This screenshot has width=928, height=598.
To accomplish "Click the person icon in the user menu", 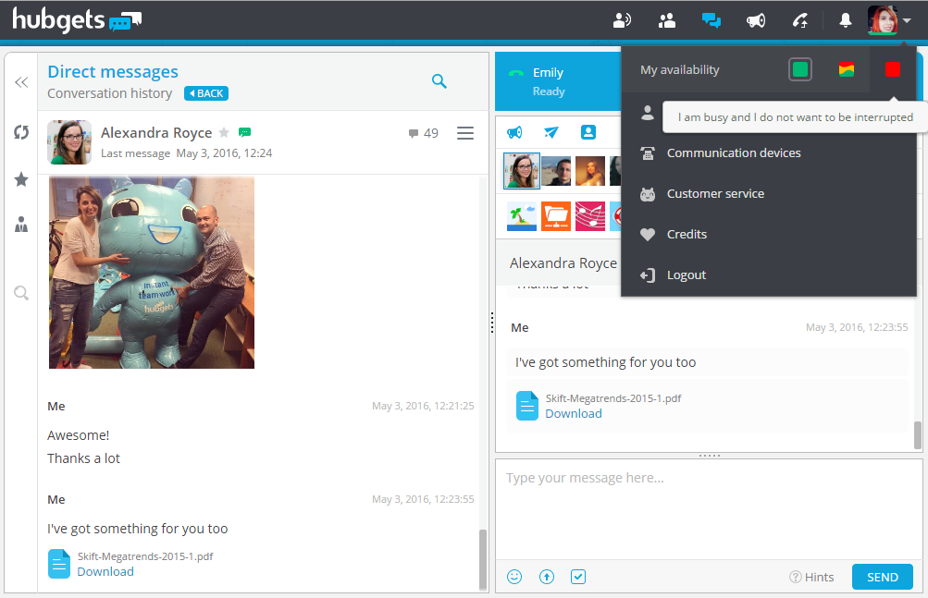I will click(x=648, y=113).
